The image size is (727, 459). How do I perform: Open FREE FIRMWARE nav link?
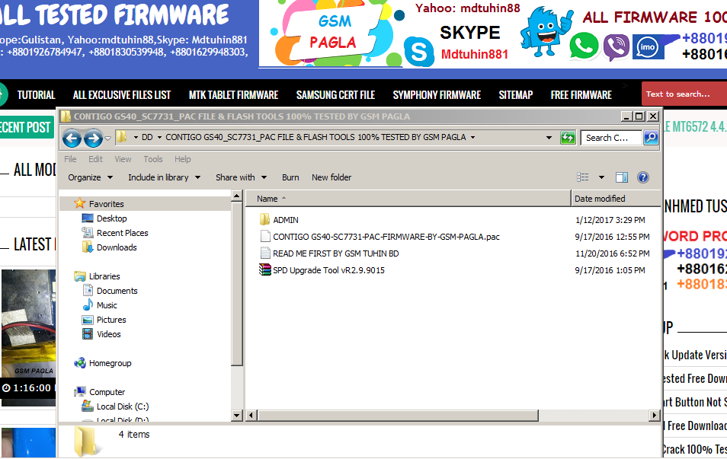pos(581,95)
